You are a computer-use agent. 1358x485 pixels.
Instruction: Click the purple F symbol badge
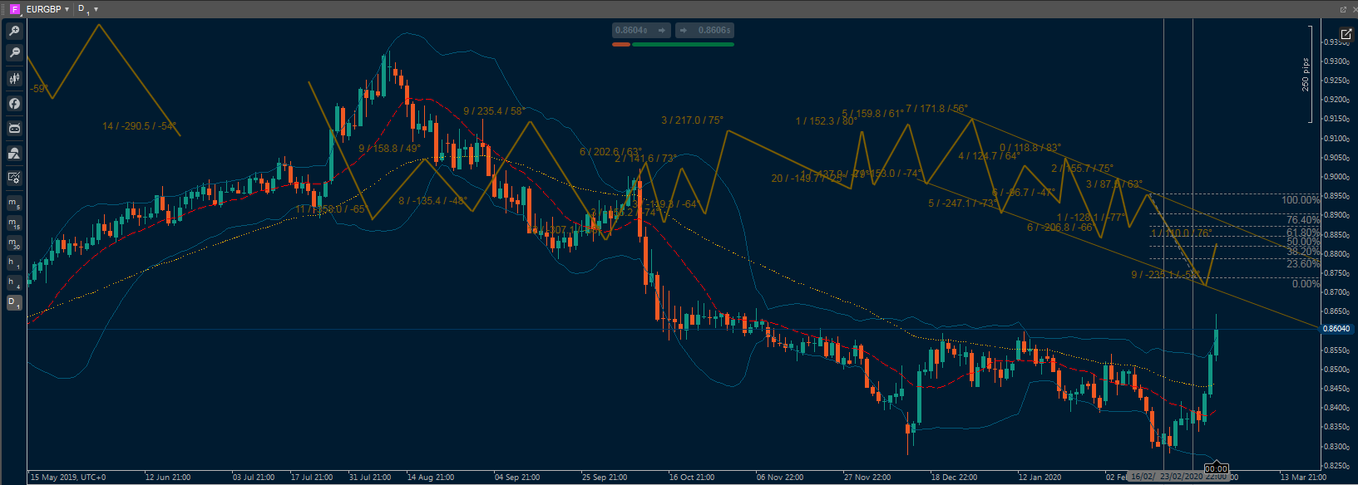pos(15,9)
